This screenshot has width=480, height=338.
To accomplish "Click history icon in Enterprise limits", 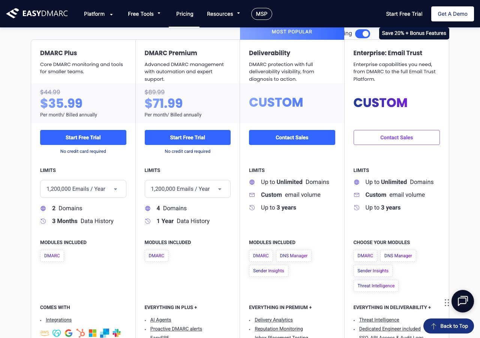I will point(357,208).
